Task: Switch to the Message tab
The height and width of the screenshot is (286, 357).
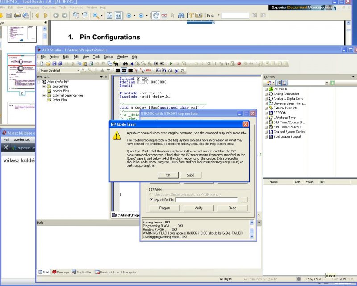Action: click(x=61, y=272)
